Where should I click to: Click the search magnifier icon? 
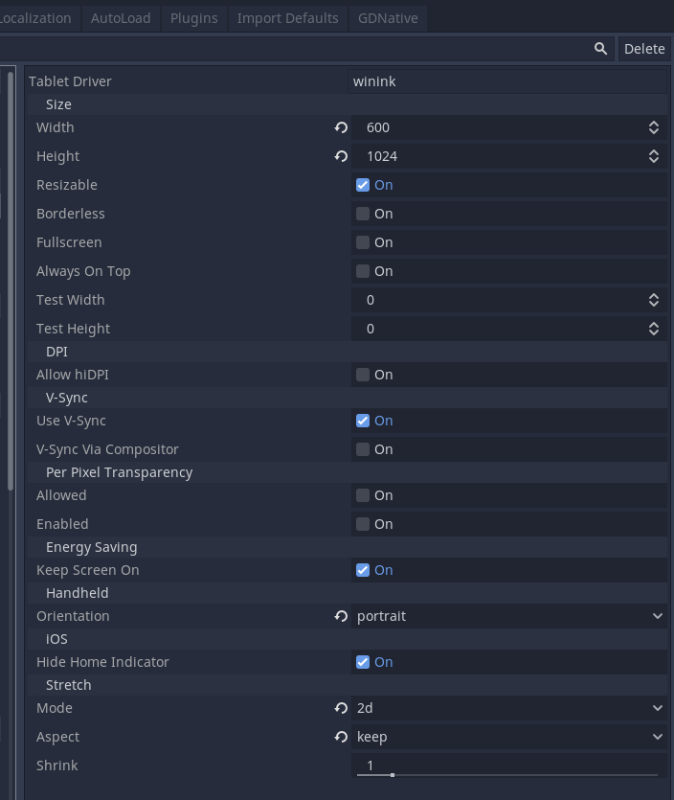600,49
